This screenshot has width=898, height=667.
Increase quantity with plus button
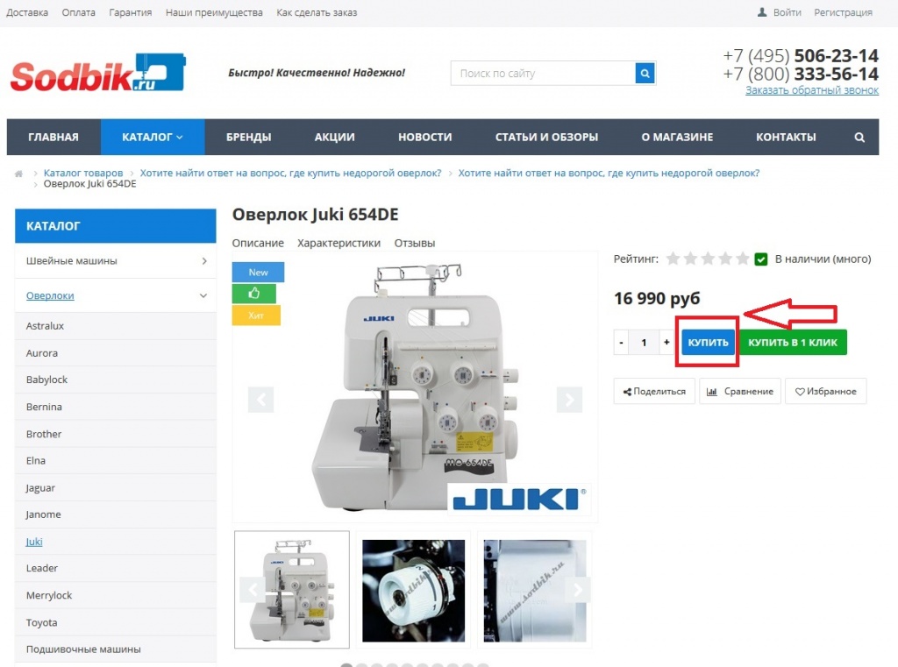click(x=666, y=343)
